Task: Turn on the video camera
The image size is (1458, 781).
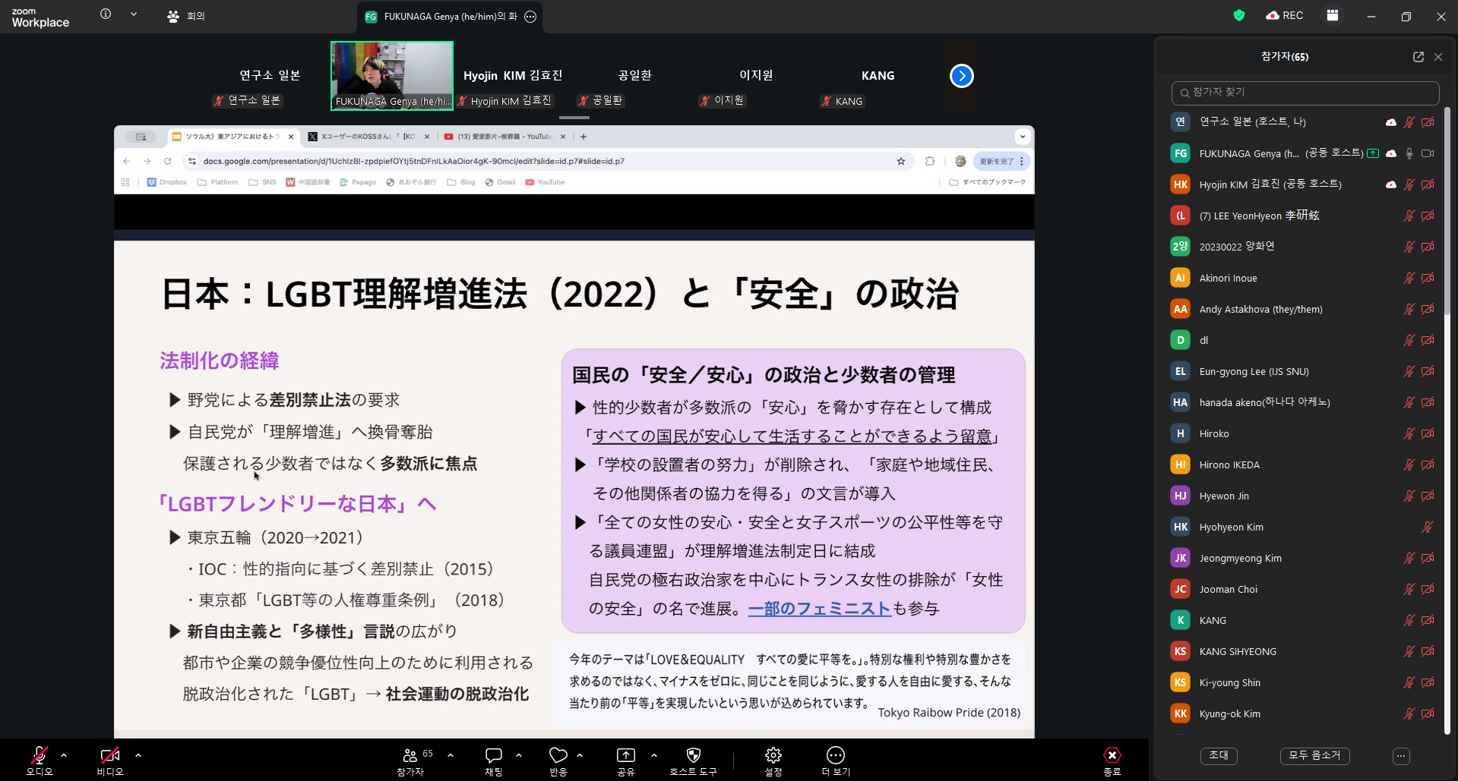Action: [x=109, y=755]
